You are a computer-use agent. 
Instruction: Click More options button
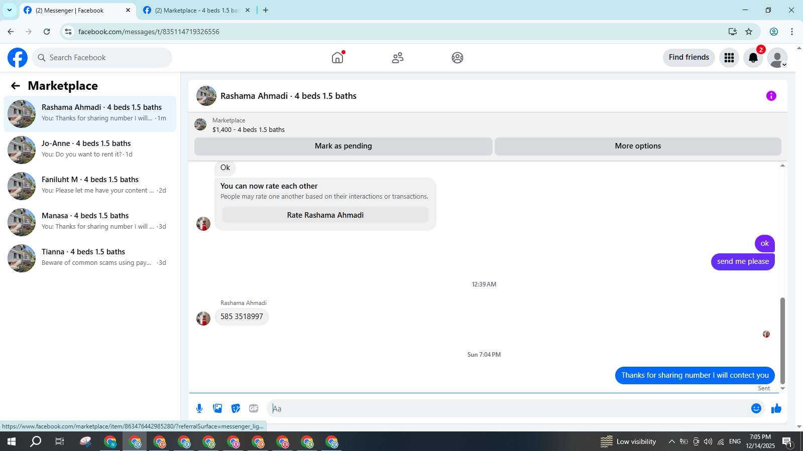(x=638, y=146)
